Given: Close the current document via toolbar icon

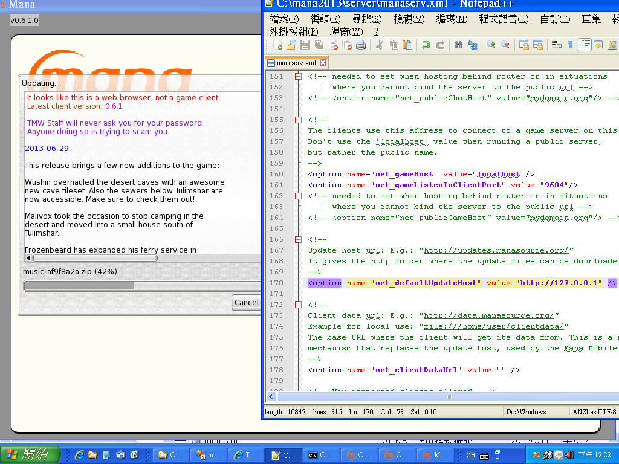Looking at the screenshot, I should point(333,45).
